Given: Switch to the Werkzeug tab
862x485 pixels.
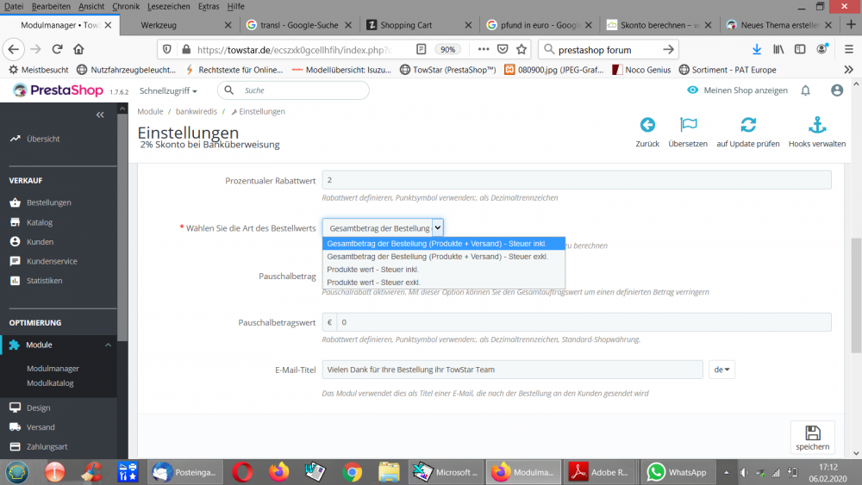Looking at the screenshot, I should 178,25.
